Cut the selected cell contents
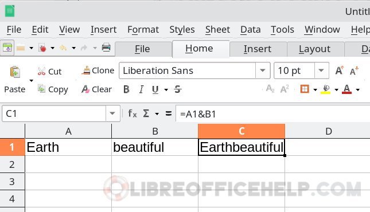The height and width of the screenshot is (212, 370). pos(49,71)
